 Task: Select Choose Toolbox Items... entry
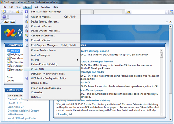tap(52, 50)
